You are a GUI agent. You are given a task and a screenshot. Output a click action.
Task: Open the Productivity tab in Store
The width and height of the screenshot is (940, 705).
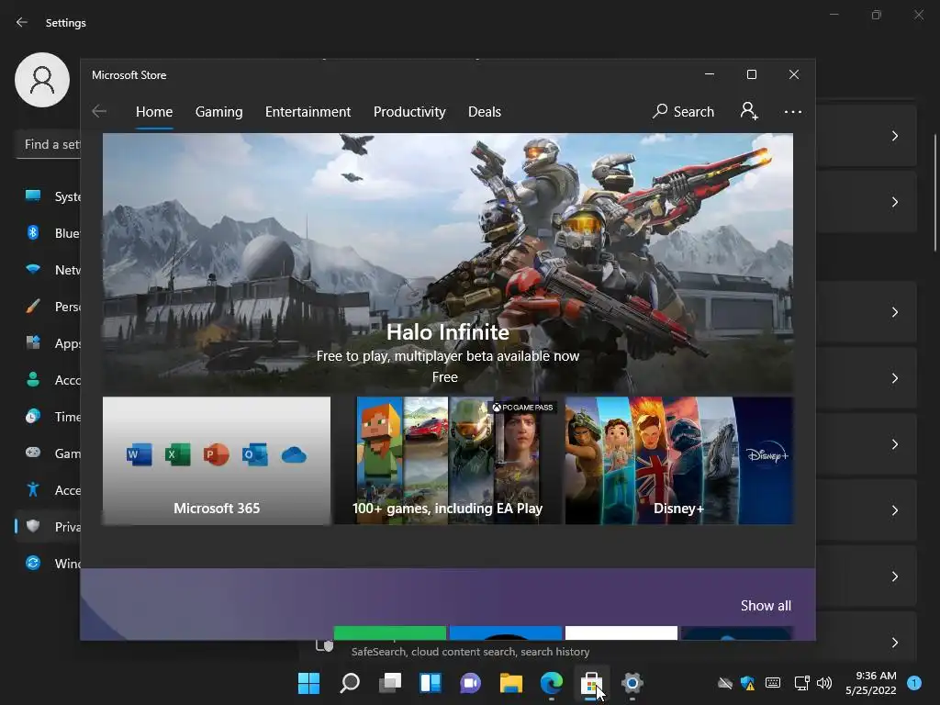pos(409,111)
